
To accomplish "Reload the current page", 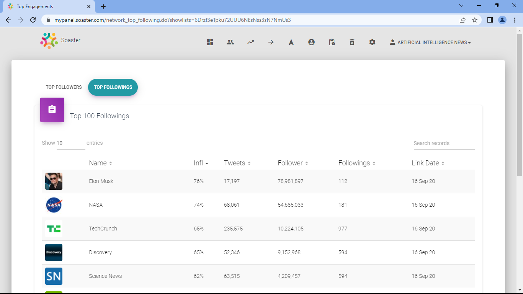I will tap(33, 20).
